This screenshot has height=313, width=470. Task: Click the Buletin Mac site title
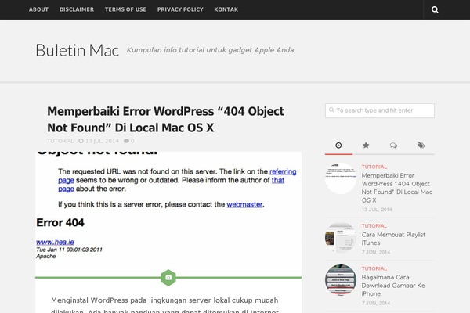(x=78, y=50)
